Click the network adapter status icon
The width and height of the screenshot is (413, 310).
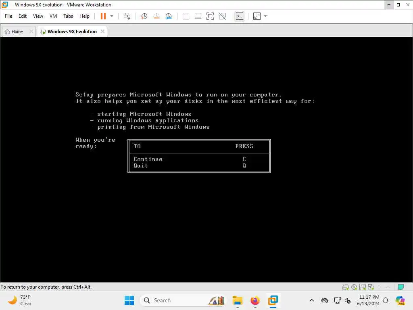click(371, 287)
